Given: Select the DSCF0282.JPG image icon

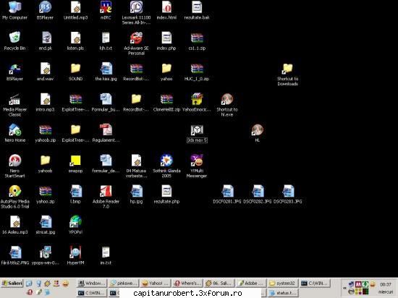Looking at the screenshot, I should 258,191.
